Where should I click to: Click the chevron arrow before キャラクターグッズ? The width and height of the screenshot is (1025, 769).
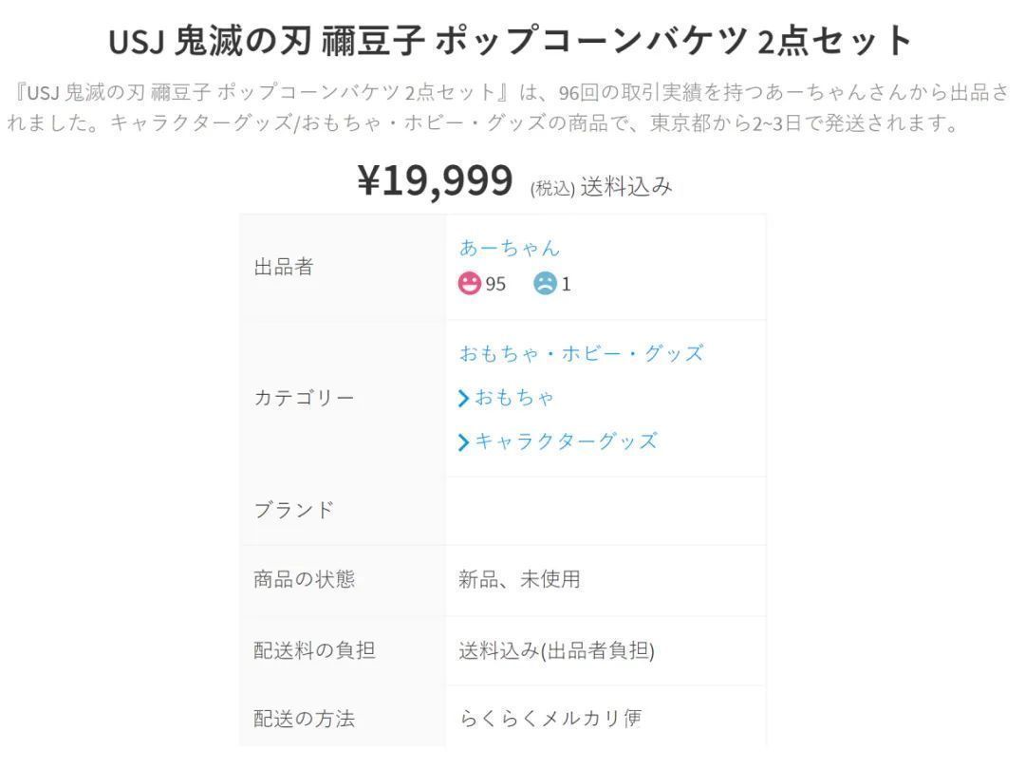pos(463,441)
